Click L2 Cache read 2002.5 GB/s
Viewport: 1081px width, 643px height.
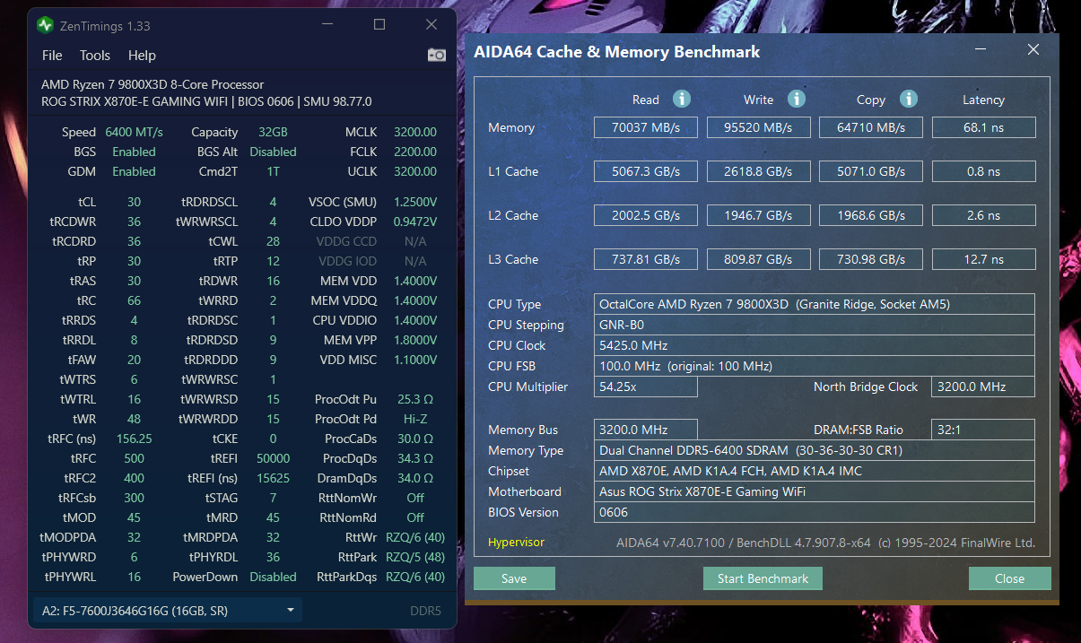[x=646, y=215]
